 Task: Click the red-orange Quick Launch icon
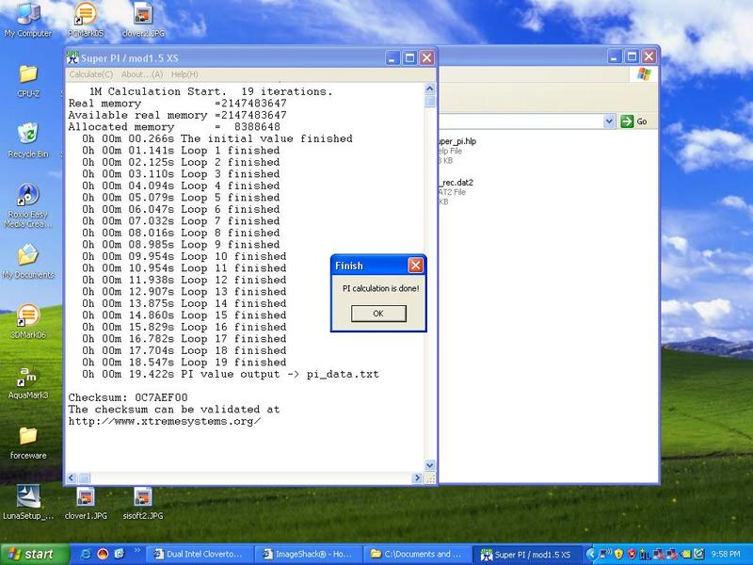click(103, 554)
